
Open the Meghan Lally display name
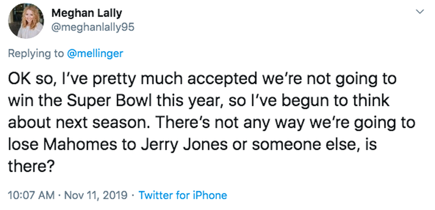click(87, 13)
